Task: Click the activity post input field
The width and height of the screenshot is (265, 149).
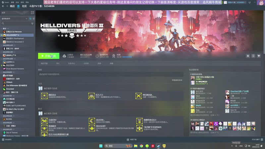Action: coord(111,74)
